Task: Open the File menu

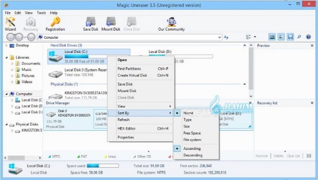Action: pos(8,13)
